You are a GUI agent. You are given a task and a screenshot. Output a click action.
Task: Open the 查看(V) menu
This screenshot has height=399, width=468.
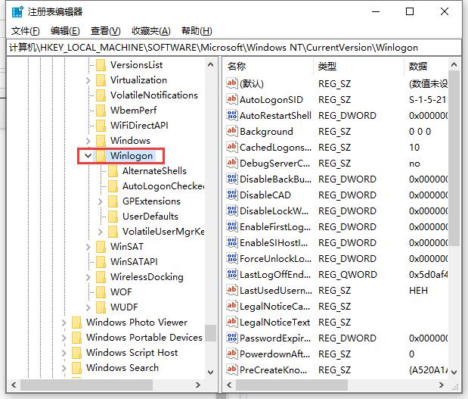105,31
